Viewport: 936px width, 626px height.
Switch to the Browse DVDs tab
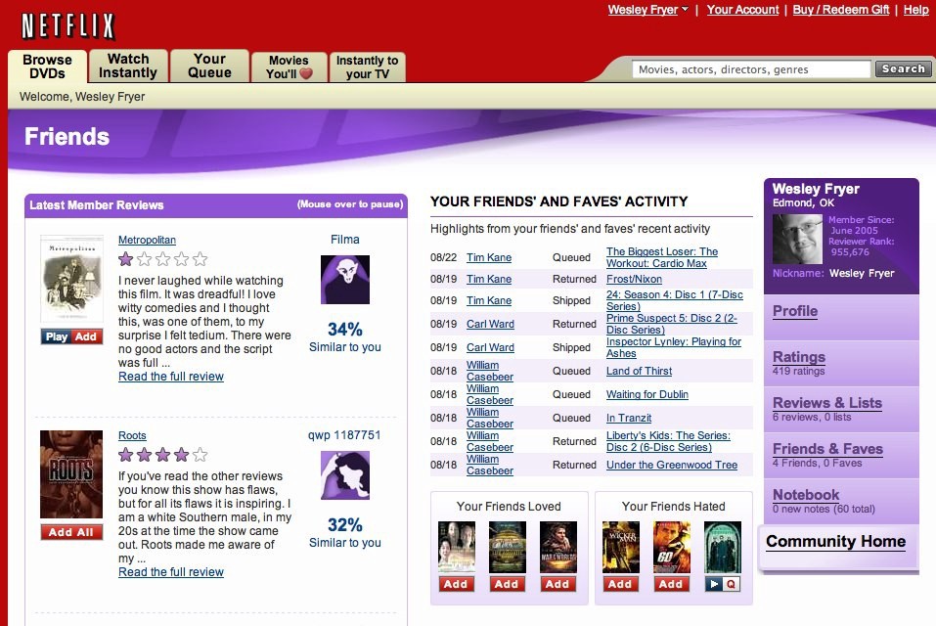[47, 67]
